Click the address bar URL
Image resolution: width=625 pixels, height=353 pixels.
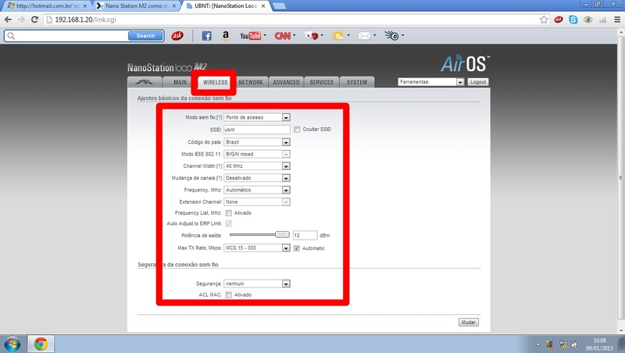(85, 20)
